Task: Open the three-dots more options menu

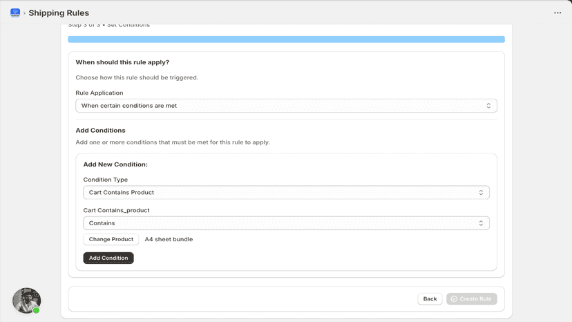Action: click(x=557, y=12)
